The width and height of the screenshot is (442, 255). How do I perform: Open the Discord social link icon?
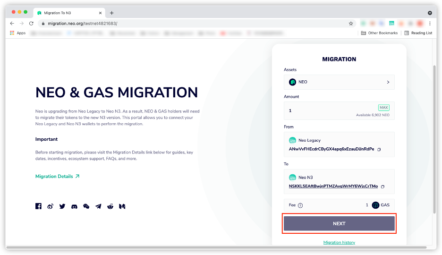[74, 206]
